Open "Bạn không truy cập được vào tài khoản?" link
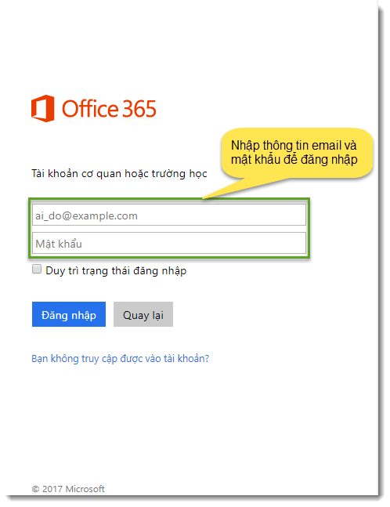 click(120, 359)
